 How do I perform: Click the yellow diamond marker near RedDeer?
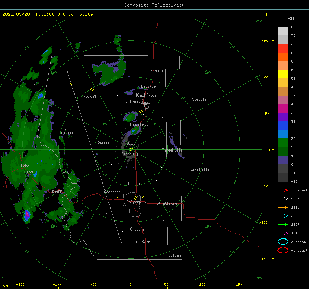141,112
